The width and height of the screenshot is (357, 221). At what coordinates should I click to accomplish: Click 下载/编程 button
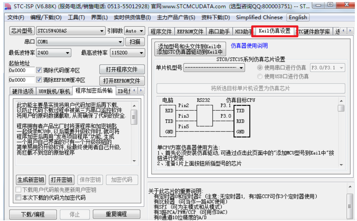33,214
